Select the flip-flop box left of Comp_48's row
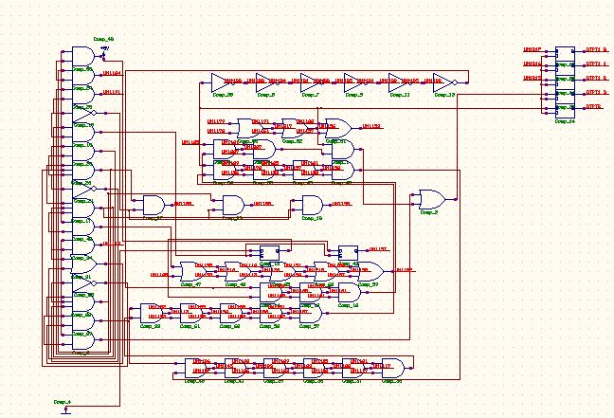The height and width of the screenshot is (418, 614). click(269, 253)
